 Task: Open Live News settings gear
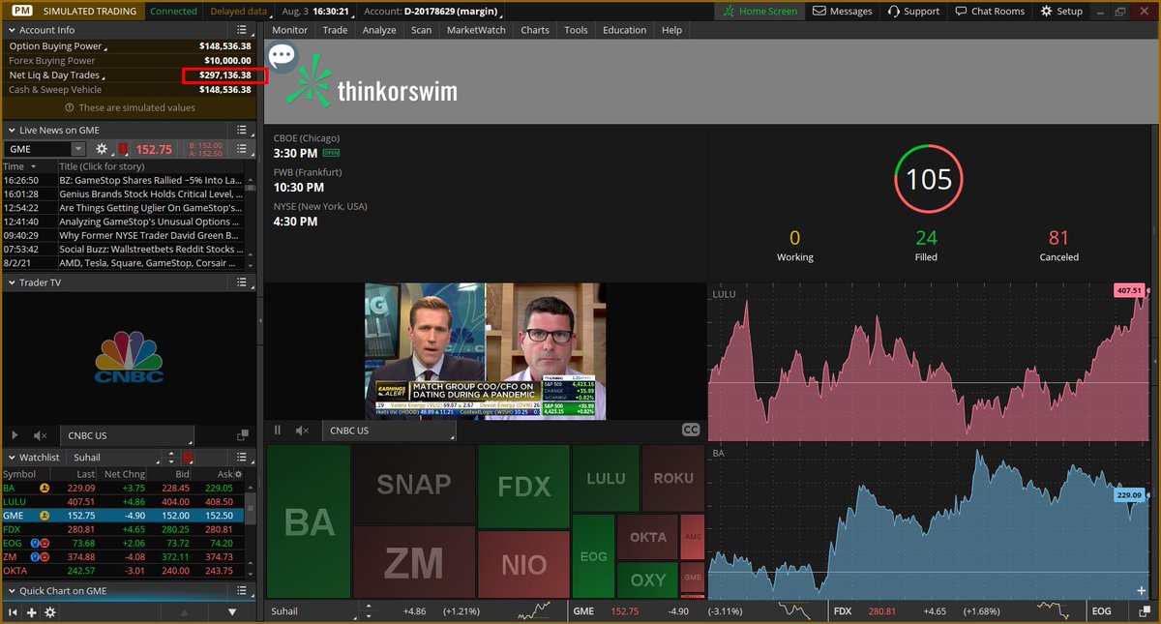(x=102, y=149)
